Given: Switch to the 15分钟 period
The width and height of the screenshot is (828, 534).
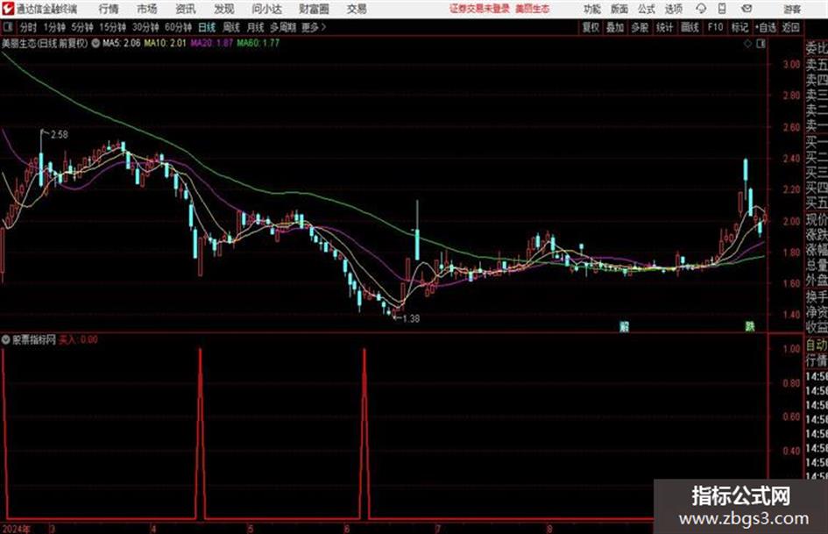Looking at the screenshot, I should click(112, 27).
